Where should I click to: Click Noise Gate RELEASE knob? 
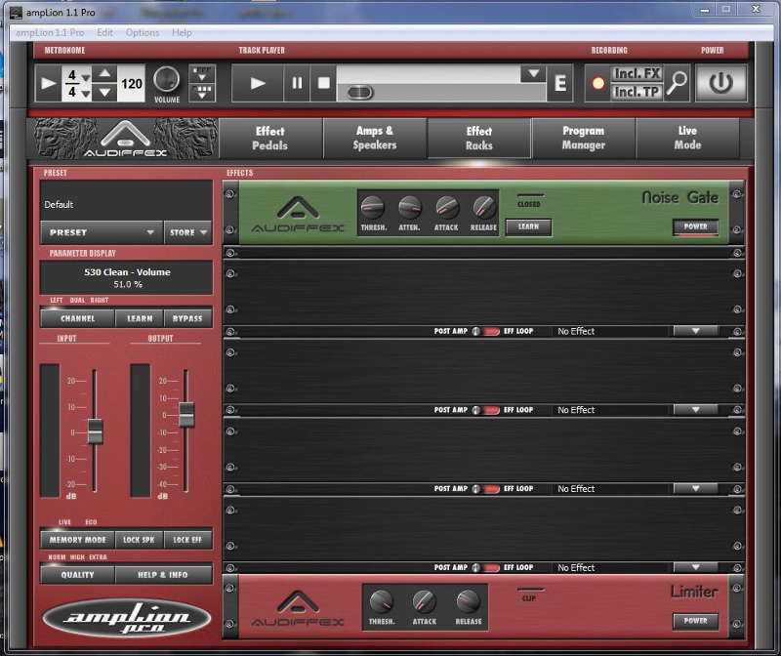tap(483, 207)
